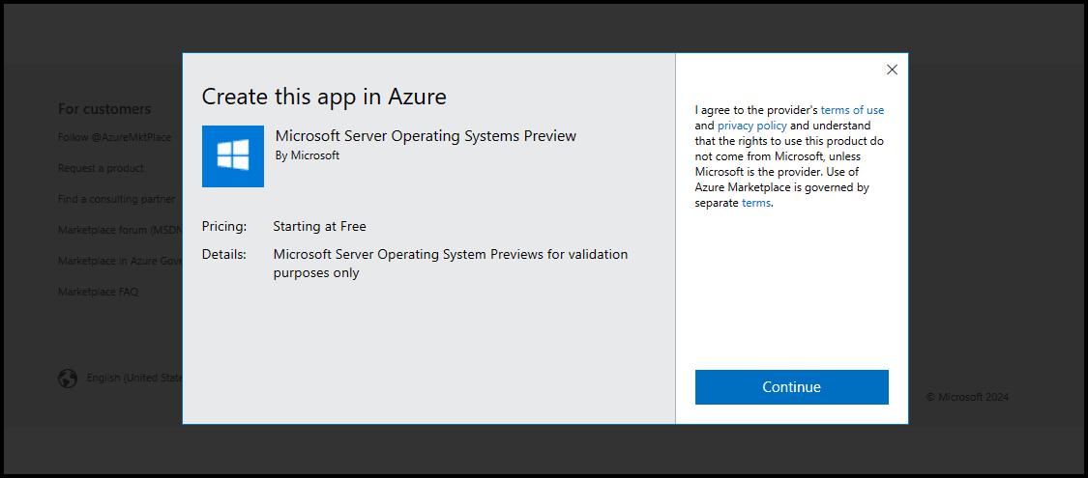Open the Marketplace in Azure Government link
Viewport: 1088px width, 478px height.
pos(119,261)
